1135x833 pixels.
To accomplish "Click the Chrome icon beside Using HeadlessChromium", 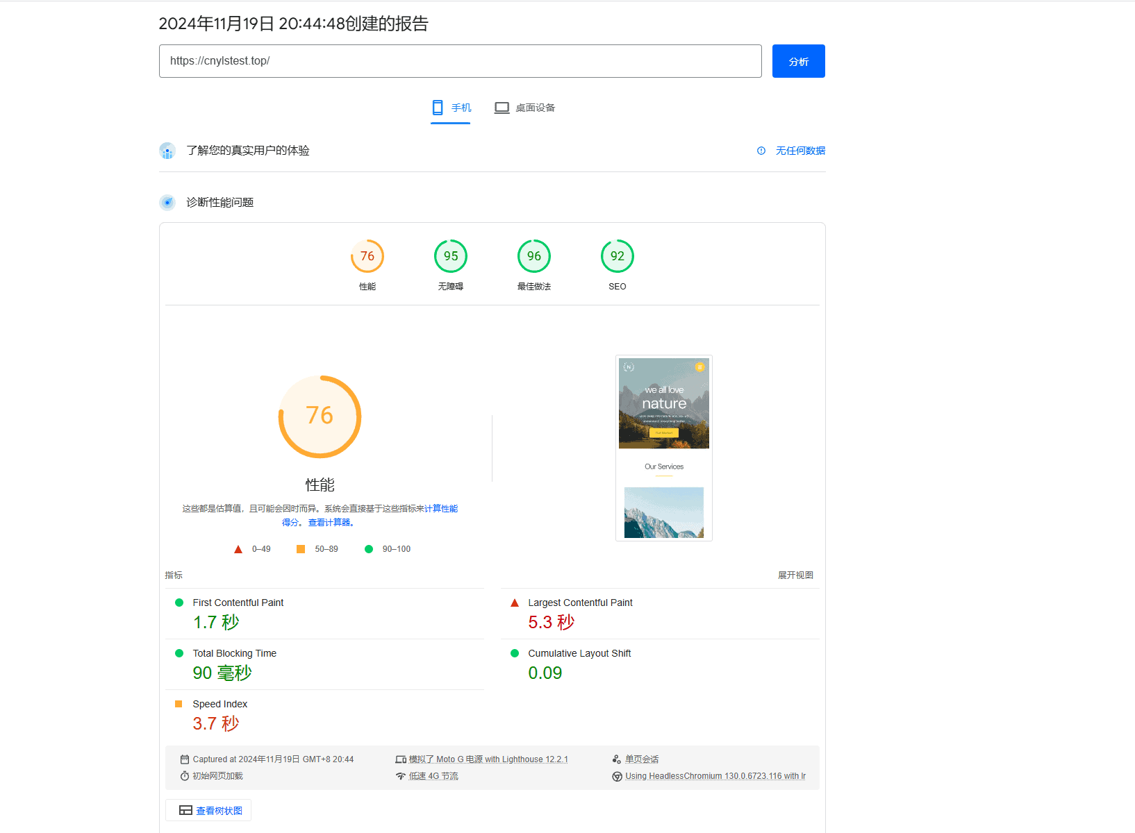I will coord(617,776).
